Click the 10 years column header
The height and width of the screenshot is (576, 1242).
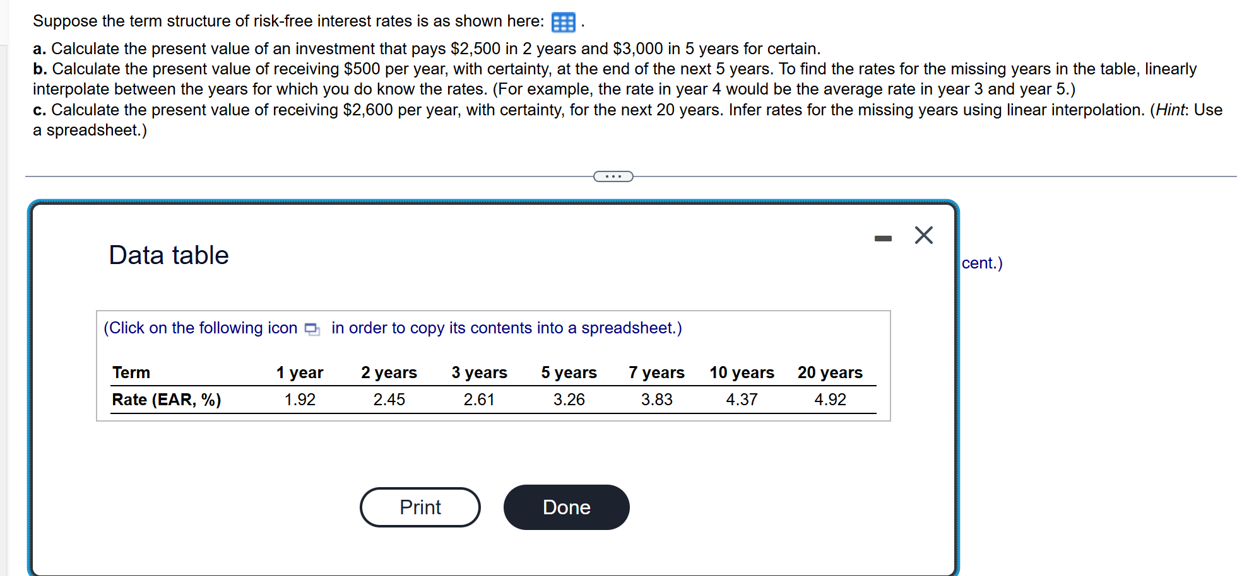click(x=742, y=372)
